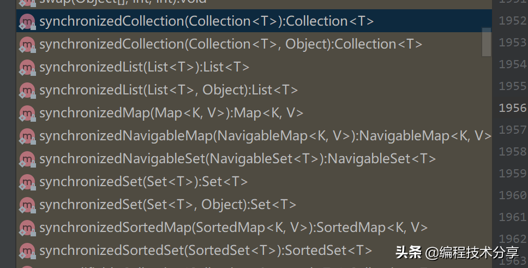Click method icon beside synchronizedList(List<T>)

tap(26, 67)
